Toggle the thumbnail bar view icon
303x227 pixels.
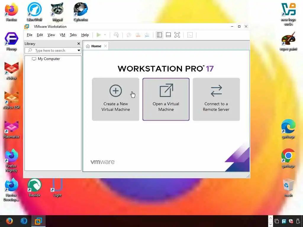(x=168, y=35)
